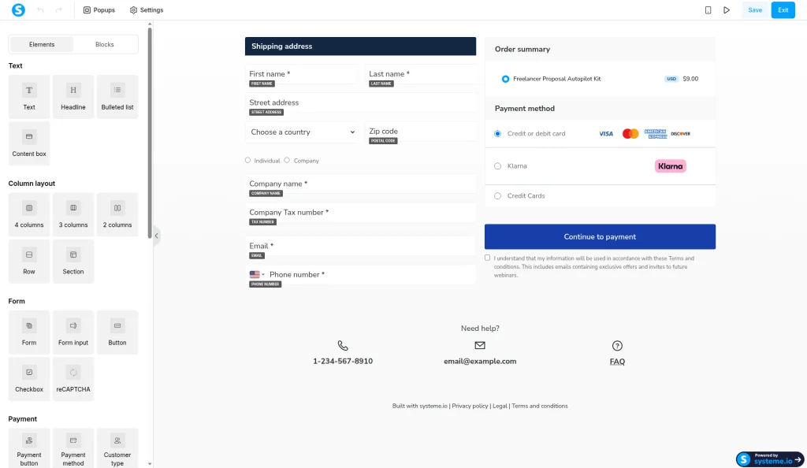The width and height of the screenshot is (807, 468).
Task: Click the Exit button
Action: pos(783,9)
